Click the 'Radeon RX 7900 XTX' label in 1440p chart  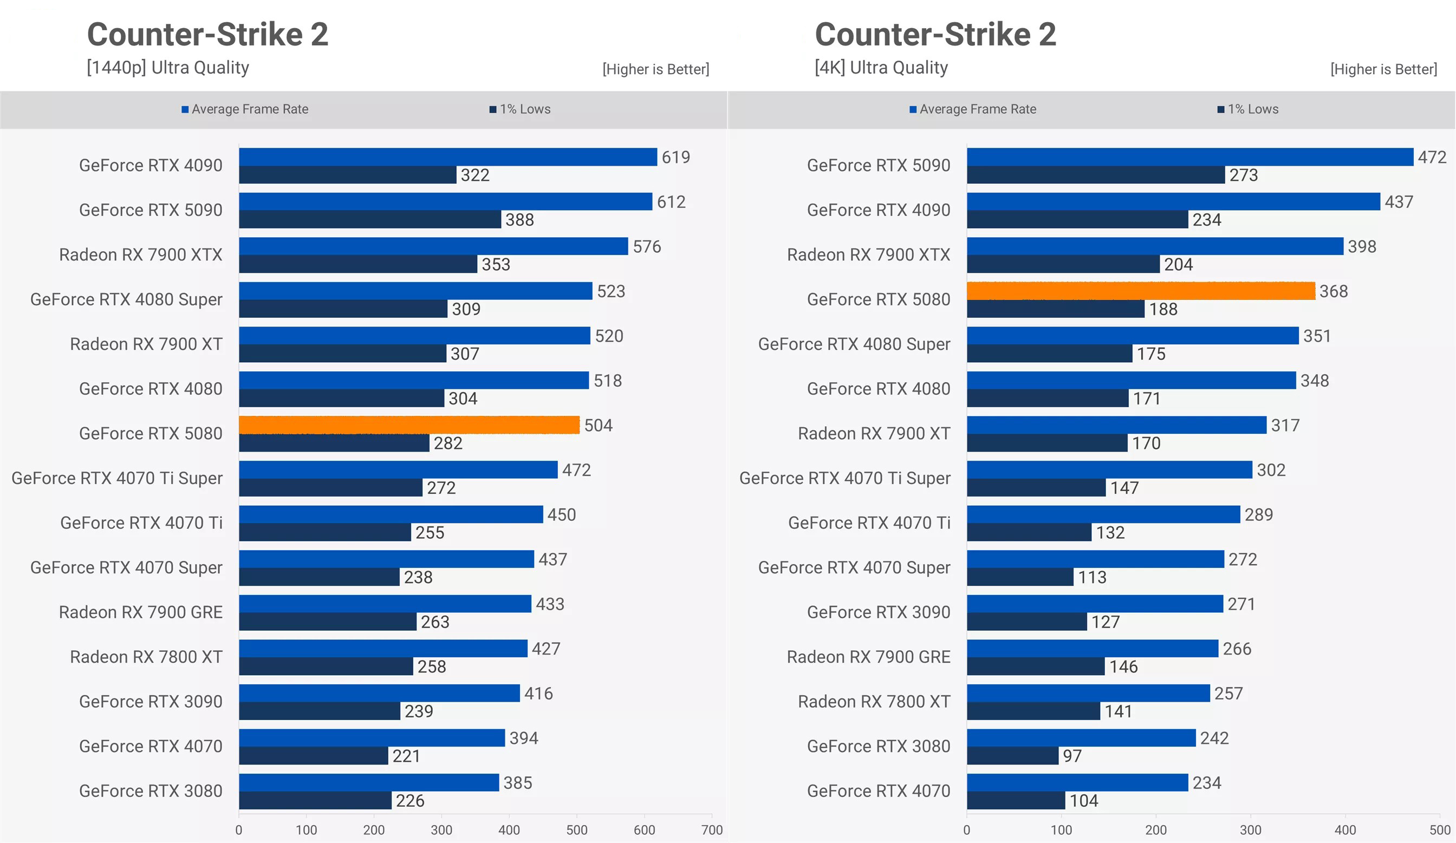point(141,254)
